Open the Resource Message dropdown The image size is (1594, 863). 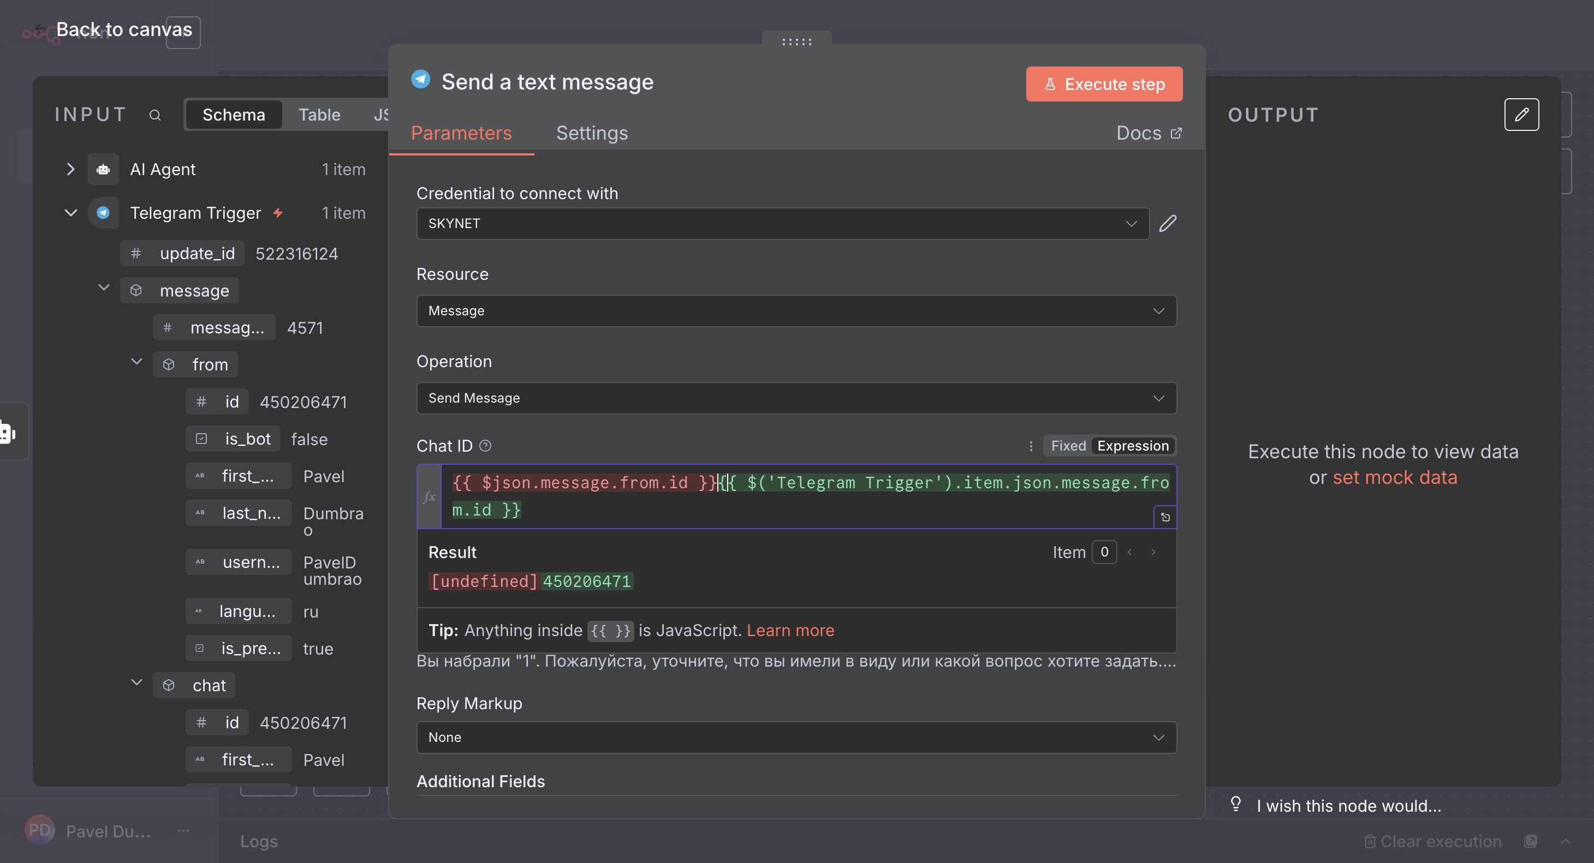click(x=796, y=311)
